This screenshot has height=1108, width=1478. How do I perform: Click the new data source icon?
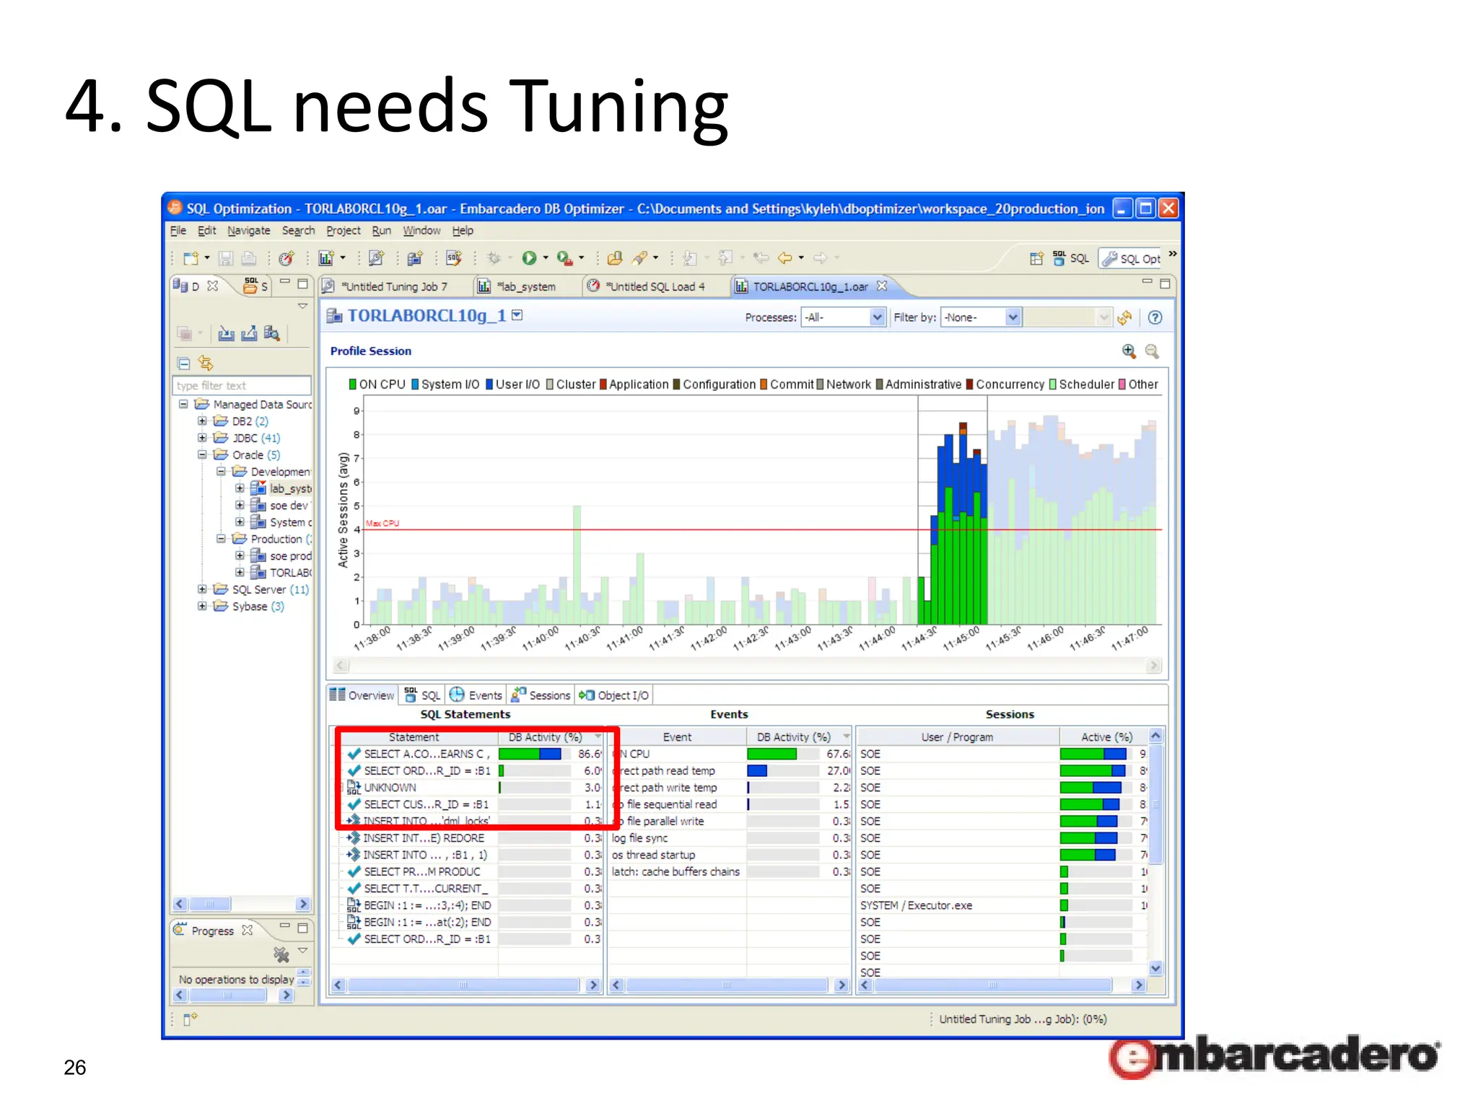[415, 258]
